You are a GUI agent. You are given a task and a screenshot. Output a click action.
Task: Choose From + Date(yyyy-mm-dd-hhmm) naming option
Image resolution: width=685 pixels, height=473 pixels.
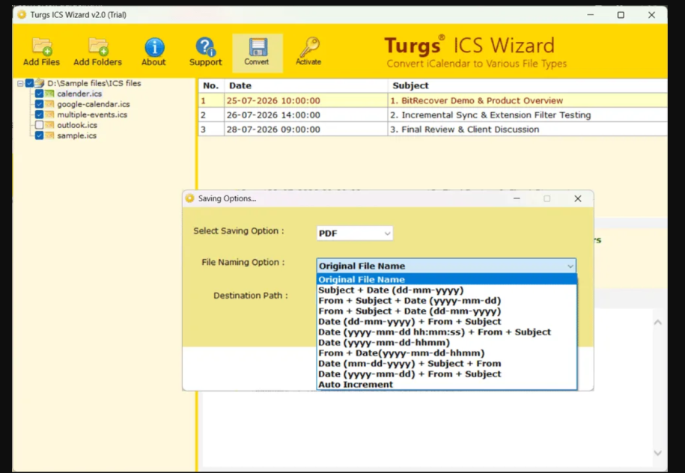(446, 353)
